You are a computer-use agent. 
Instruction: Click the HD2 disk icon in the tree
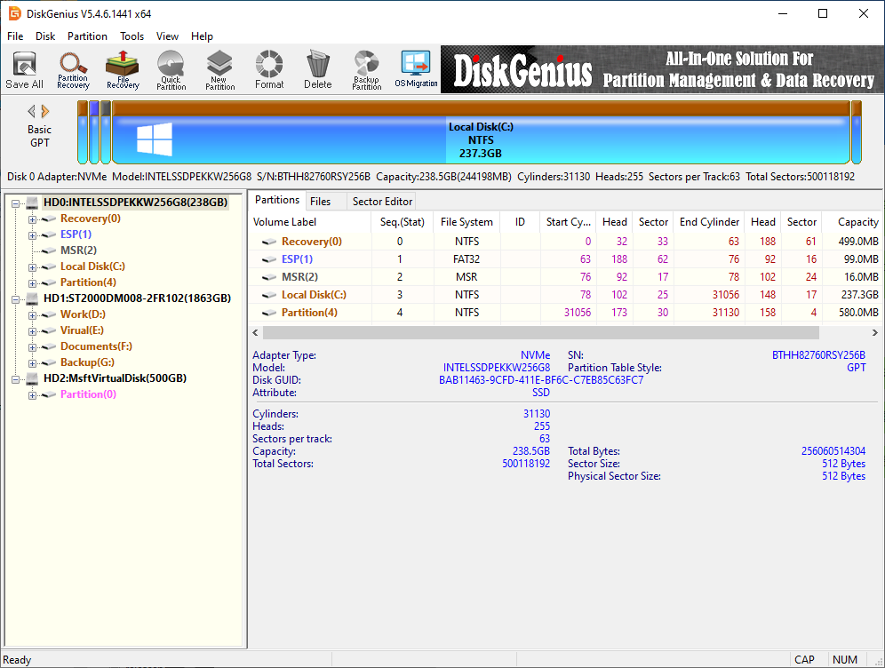tap(32, 378)
